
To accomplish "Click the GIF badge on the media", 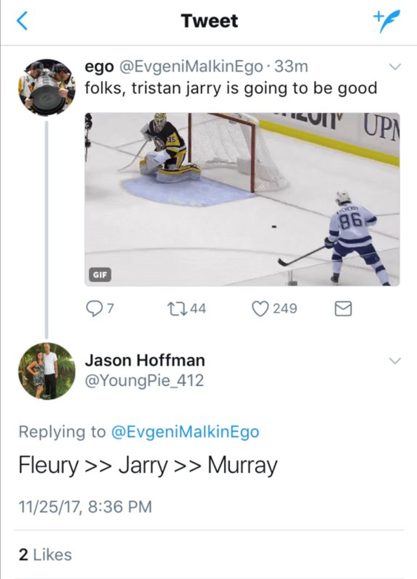I will (100, 275).
